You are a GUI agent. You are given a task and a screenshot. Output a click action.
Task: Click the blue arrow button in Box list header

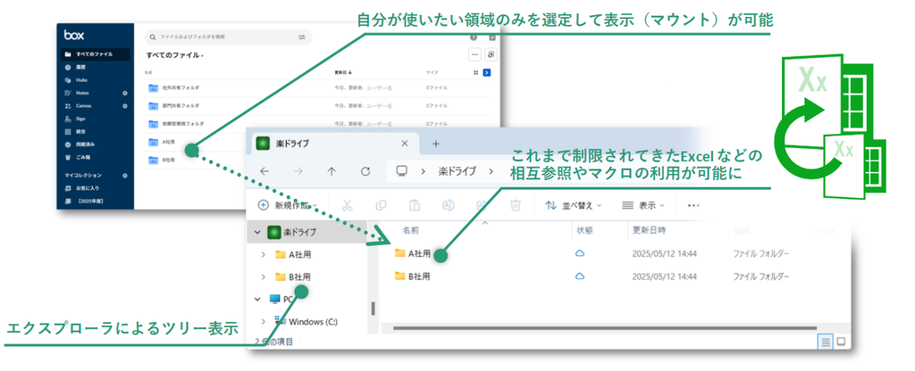487,73
